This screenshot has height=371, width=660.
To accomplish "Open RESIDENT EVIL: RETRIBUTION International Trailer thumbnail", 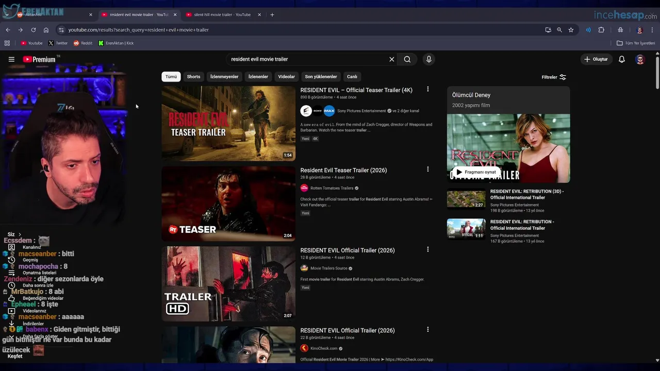I will (466, 229).
